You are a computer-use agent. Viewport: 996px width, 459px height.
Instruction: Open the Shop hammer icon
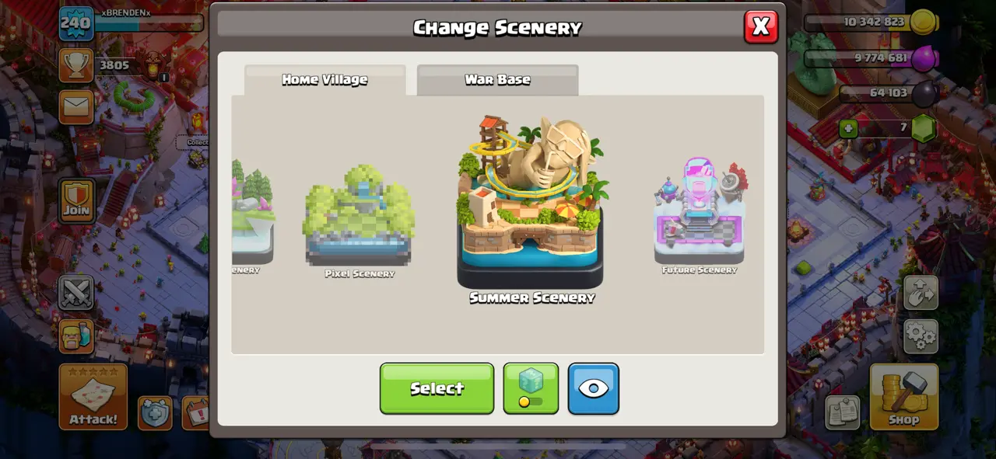coord(904,397)
